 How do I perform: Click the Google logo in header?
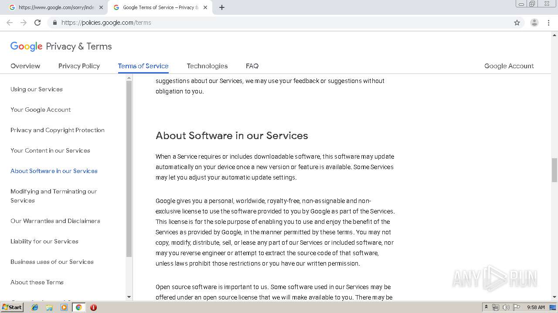[27, 47]
